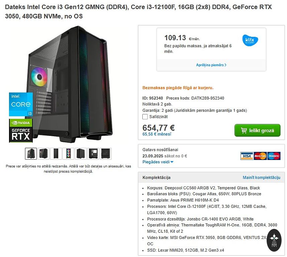Click the Maestro card icon

274,156
